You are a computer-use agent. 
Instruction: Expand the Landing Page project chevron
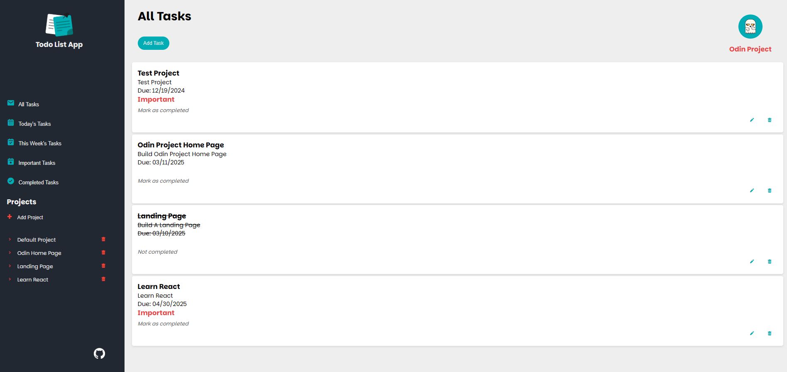point(10,266)
